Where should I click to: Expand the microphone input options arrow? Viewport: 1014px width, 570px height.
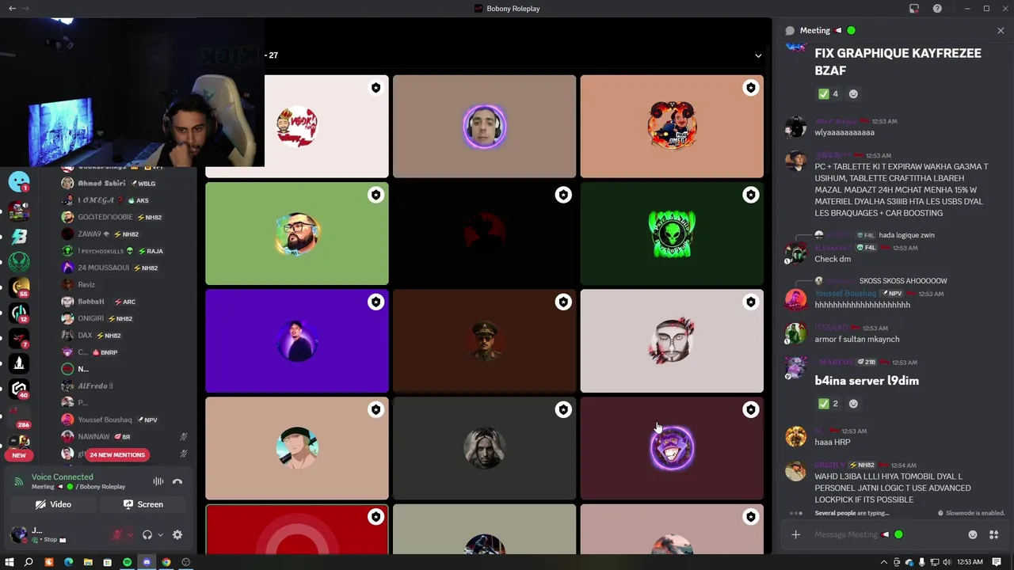pyautogui.click(x=130, y=535)
